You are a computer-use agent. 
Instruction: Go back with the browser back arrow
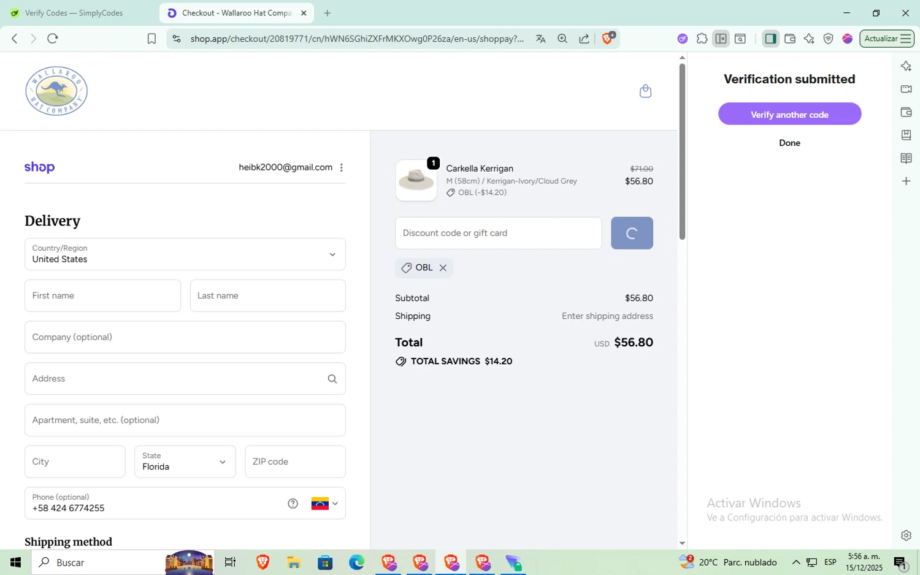click(15, 39)
